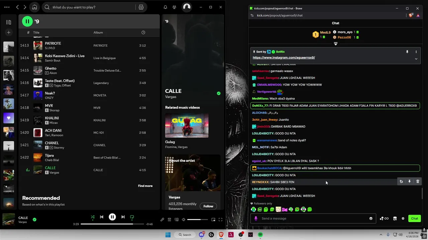
Task: Skip to next track
Action: click(123, 217)
